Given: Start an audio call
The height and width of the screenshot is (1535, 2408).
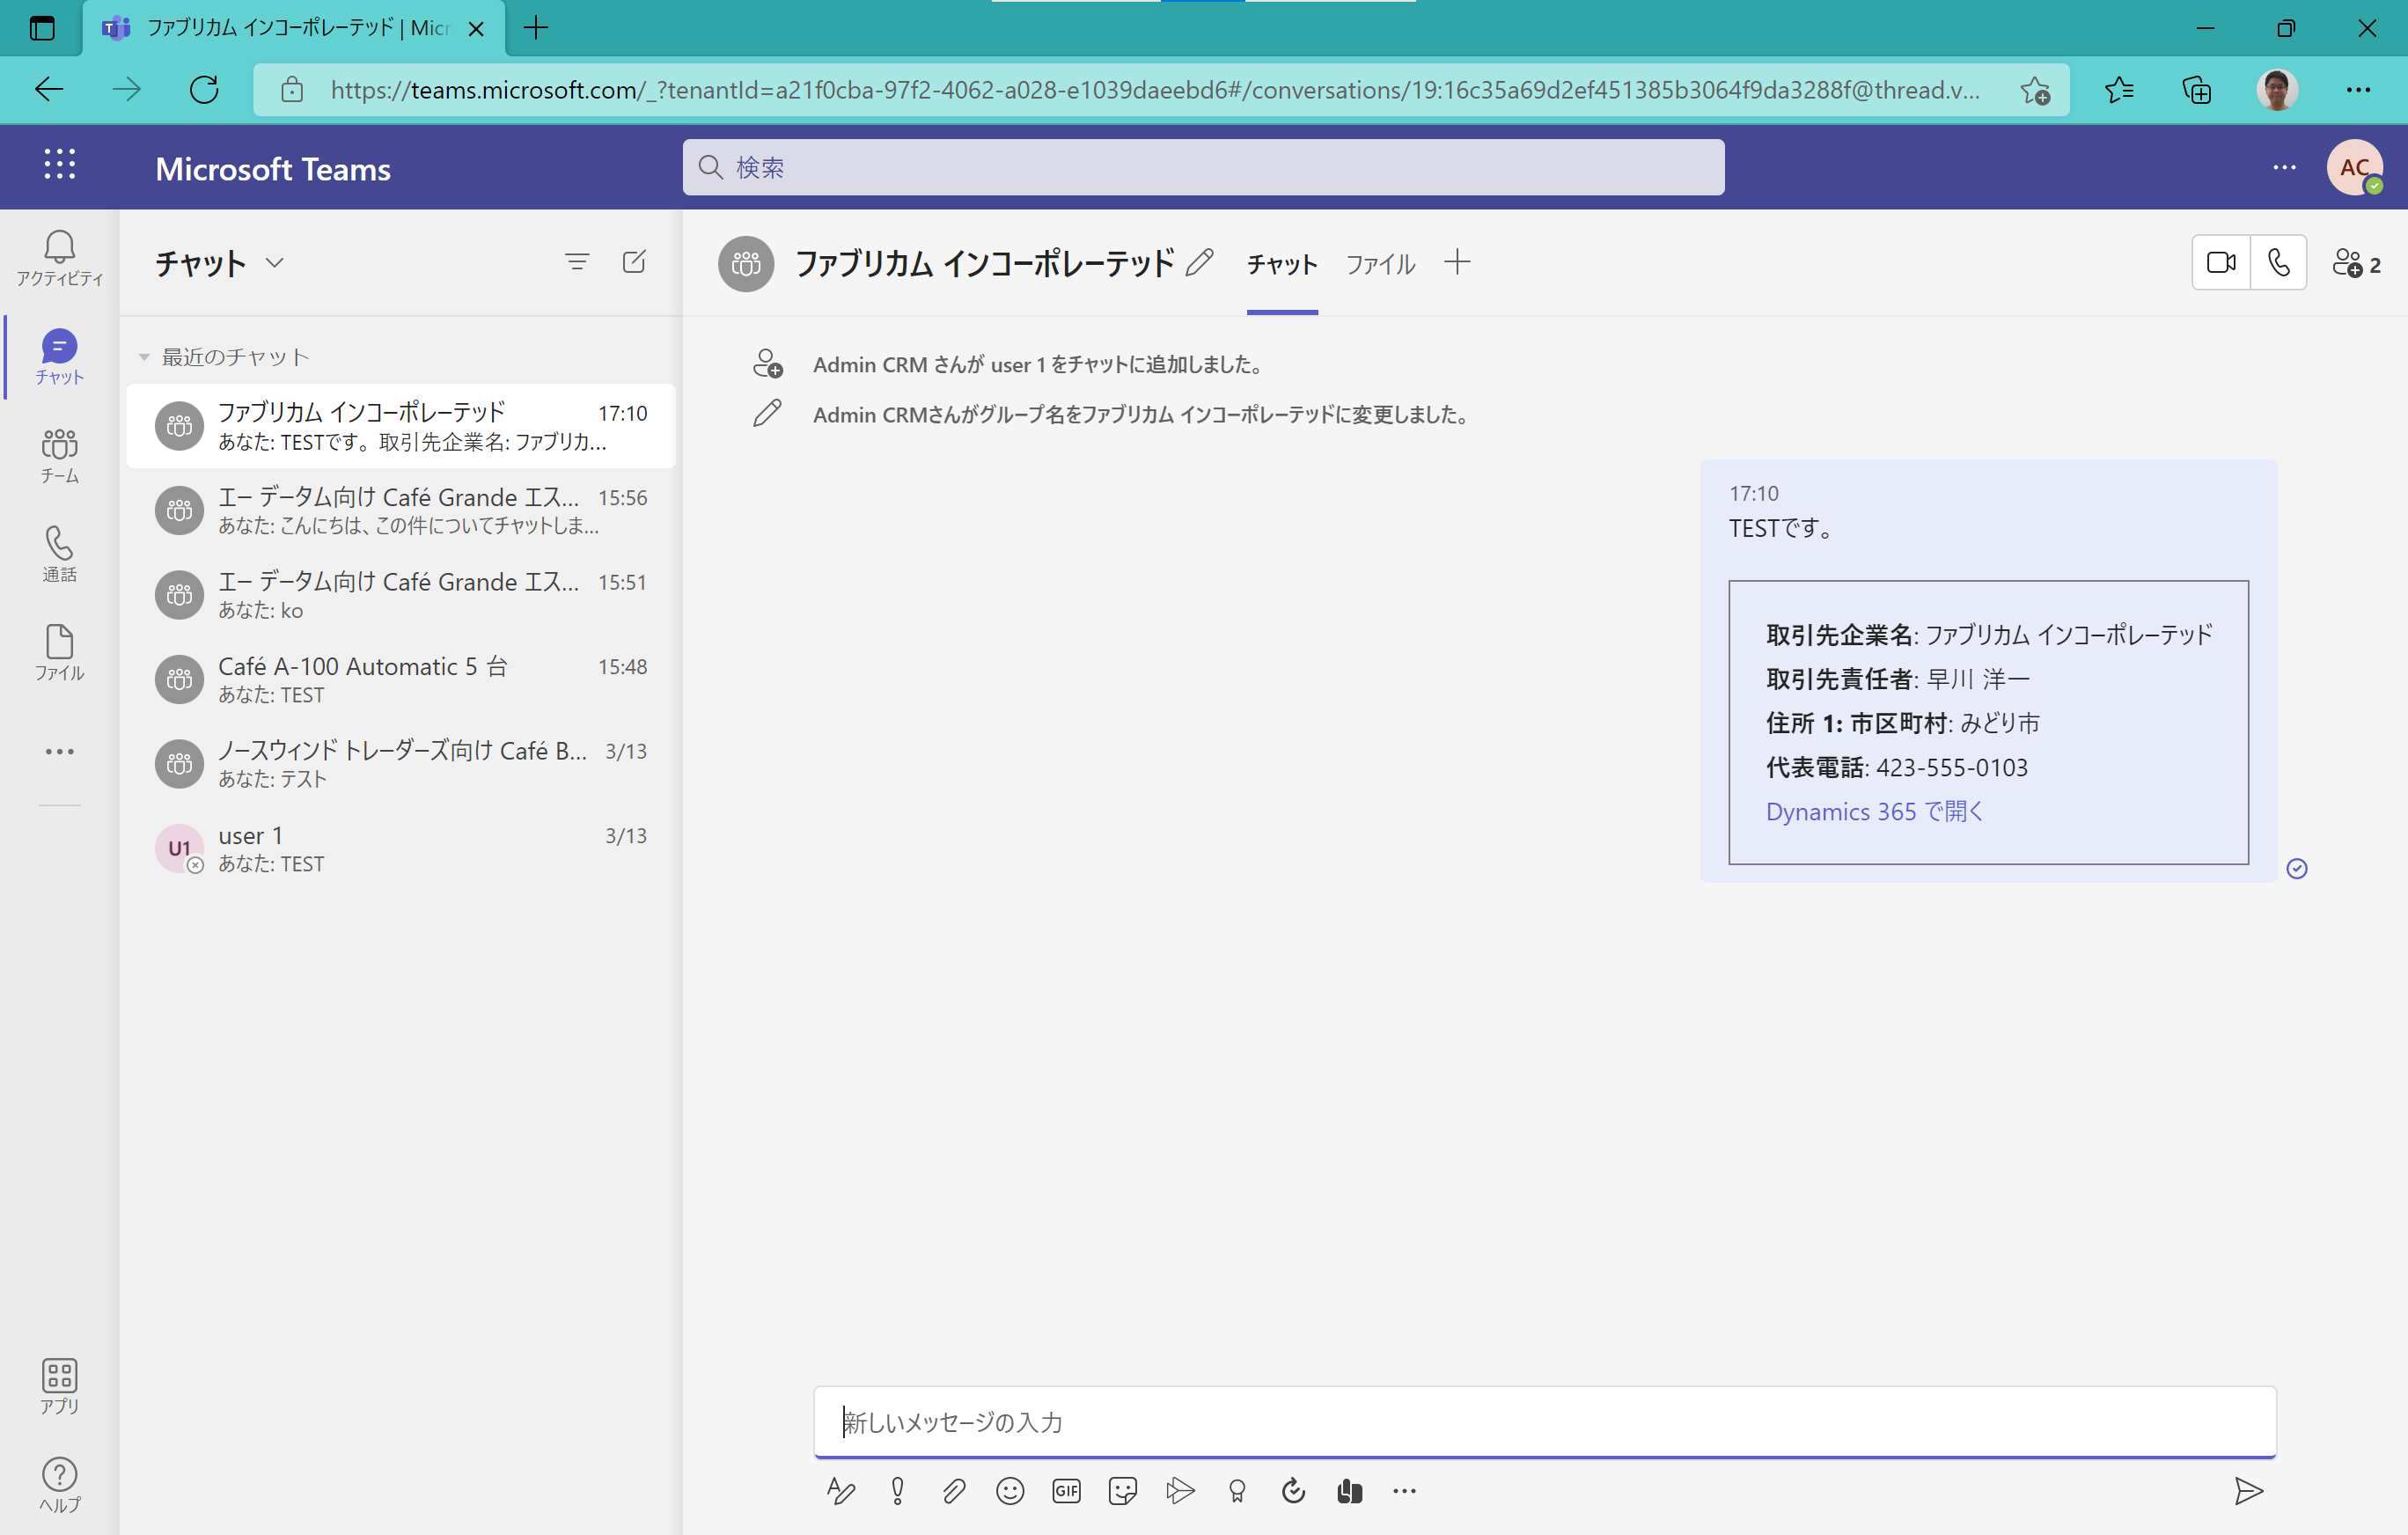Looking at the screenshot, I should coord(2279,263).
